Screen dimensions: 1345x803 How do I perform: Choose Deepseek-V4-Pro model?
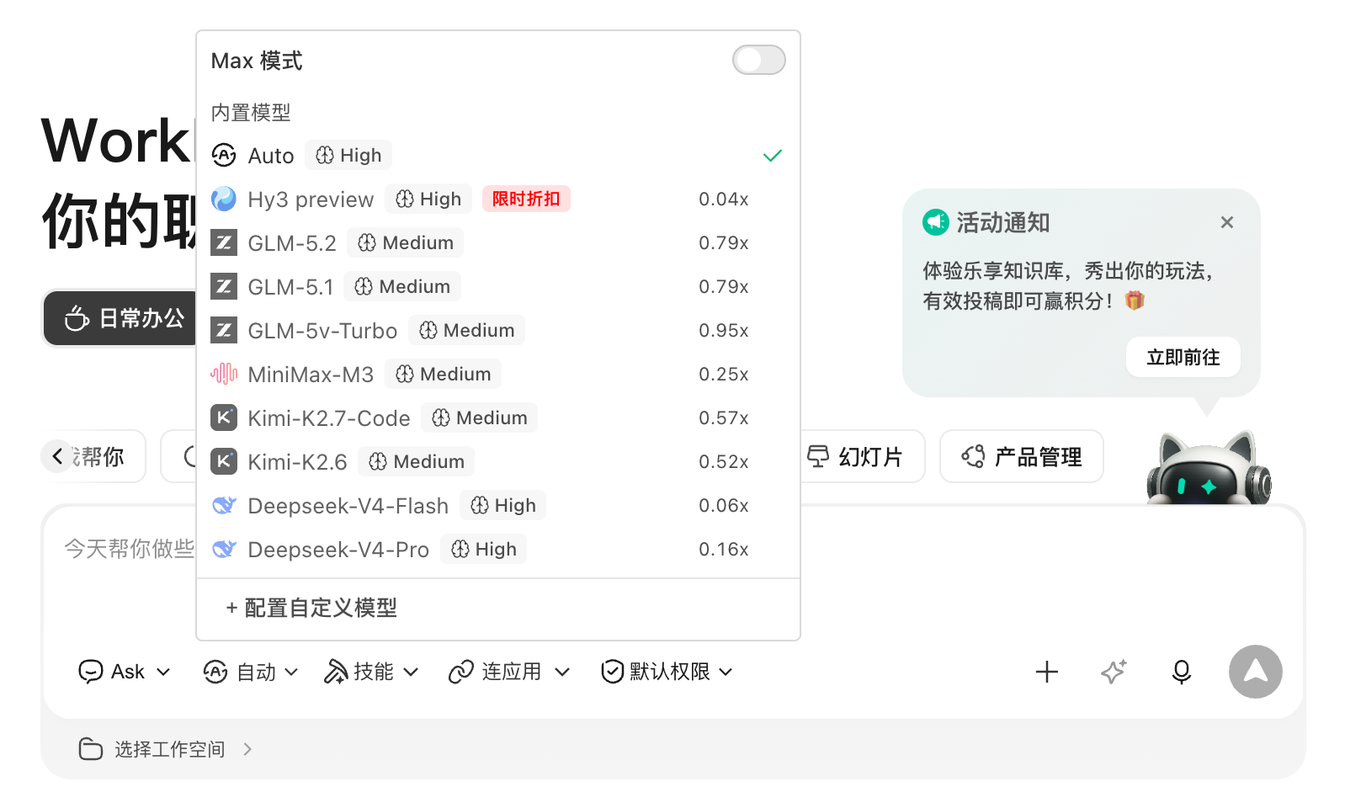pos(497,550)
